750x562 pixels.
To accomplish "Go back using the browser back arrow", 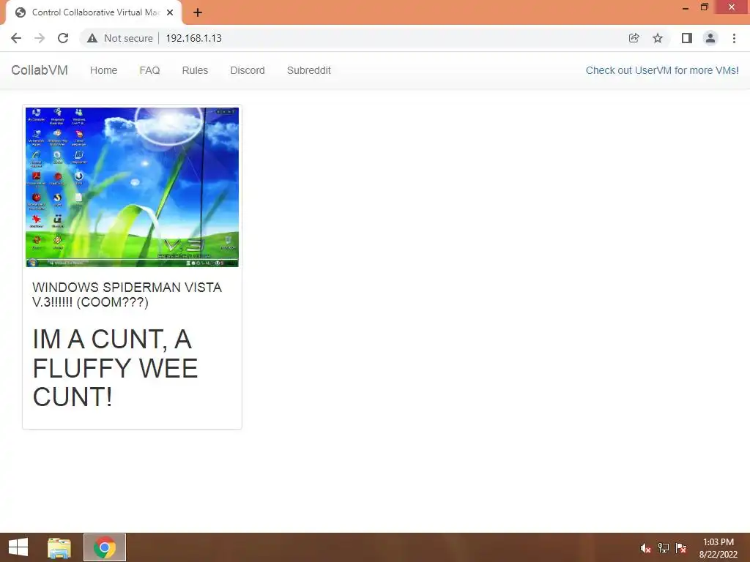I will point(16,38).
